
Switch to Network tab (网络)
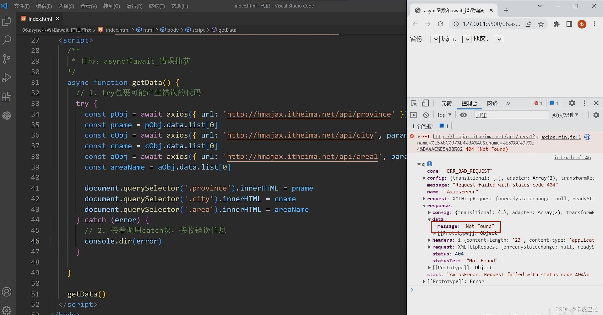[x=492, y=103]
